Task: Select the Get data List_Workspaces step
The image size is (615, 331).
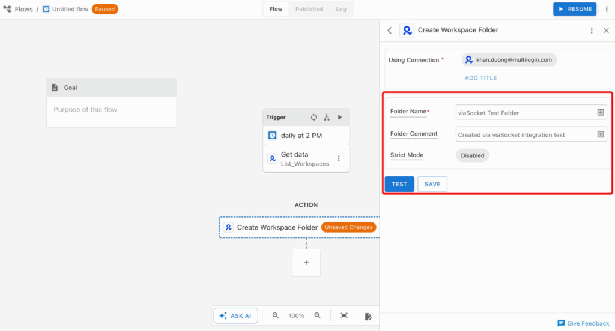Action: (x=306, y=159)
